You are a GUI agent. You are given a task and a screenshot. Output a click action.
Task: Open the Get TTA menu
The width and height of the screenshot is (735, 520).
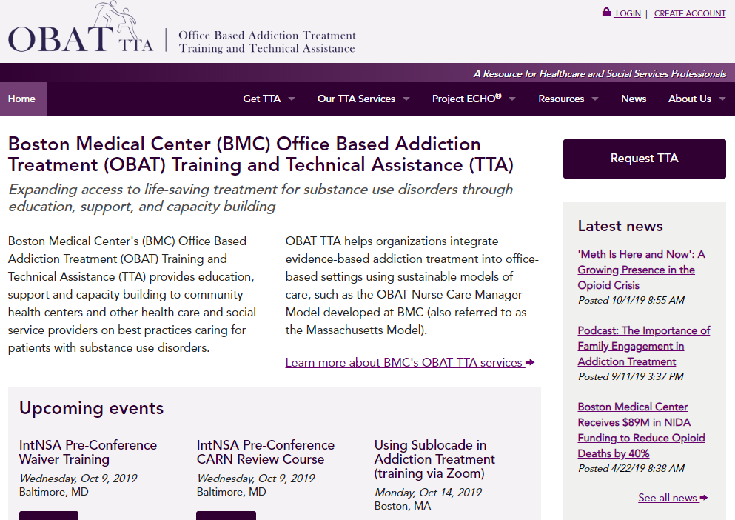point(261,99)
